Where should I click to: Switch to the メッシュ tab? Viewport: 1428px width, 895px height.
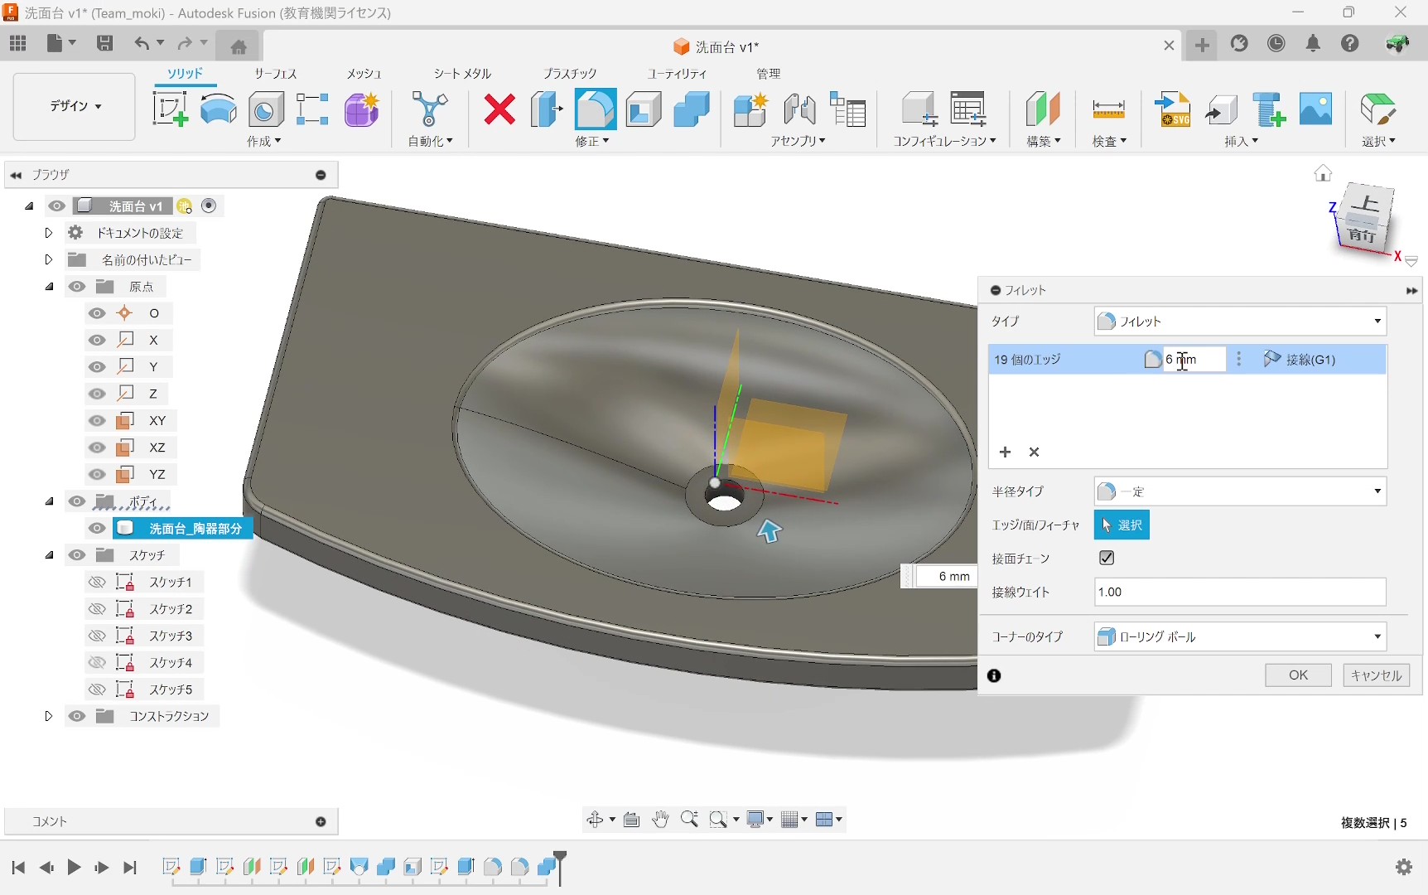pyautogui.click(x=364, y=74)
